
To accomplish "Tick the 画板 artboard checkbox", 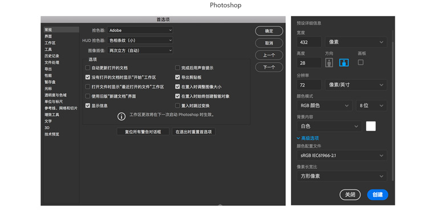I will [361, 62].
